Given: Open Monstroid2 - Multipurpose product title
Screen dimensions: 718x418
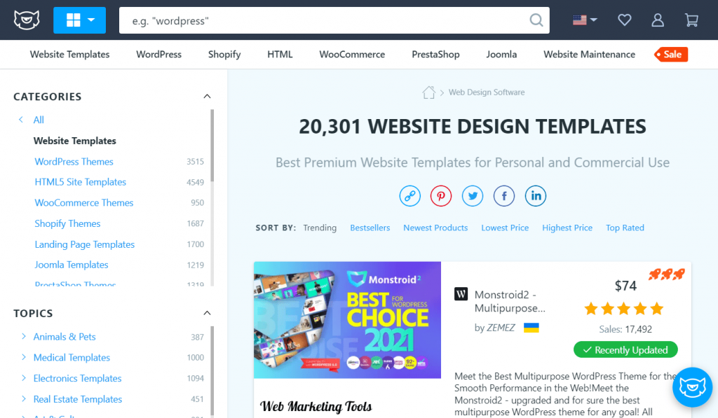Looking at the screenshot, I should pos(510,301).
